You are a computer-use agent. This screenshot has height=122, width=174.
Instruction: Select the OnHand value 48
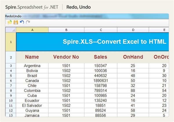click(133, 76)
